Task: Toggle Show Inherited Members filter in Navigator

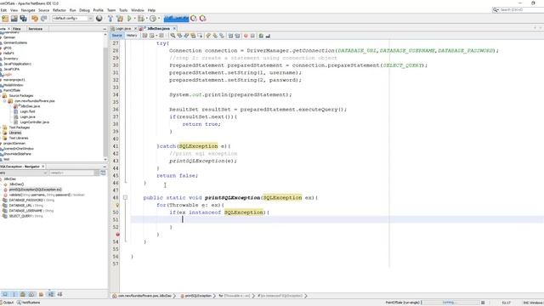Action: [x=5, y=294]
